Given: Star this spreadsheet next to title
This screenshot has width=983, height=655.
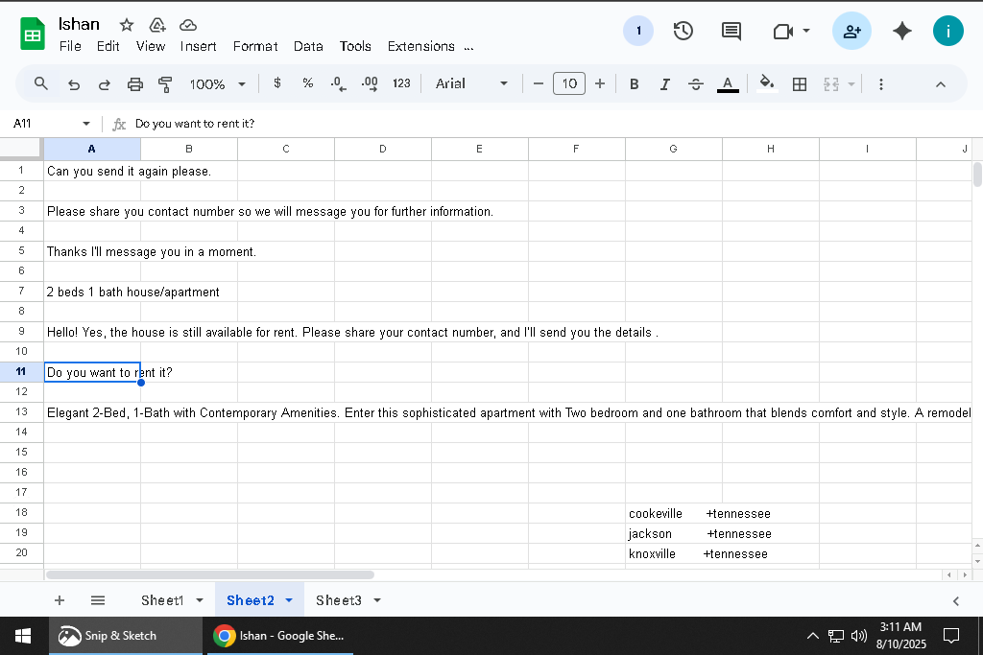Looking at the screenshot, I should click(127, 25).
